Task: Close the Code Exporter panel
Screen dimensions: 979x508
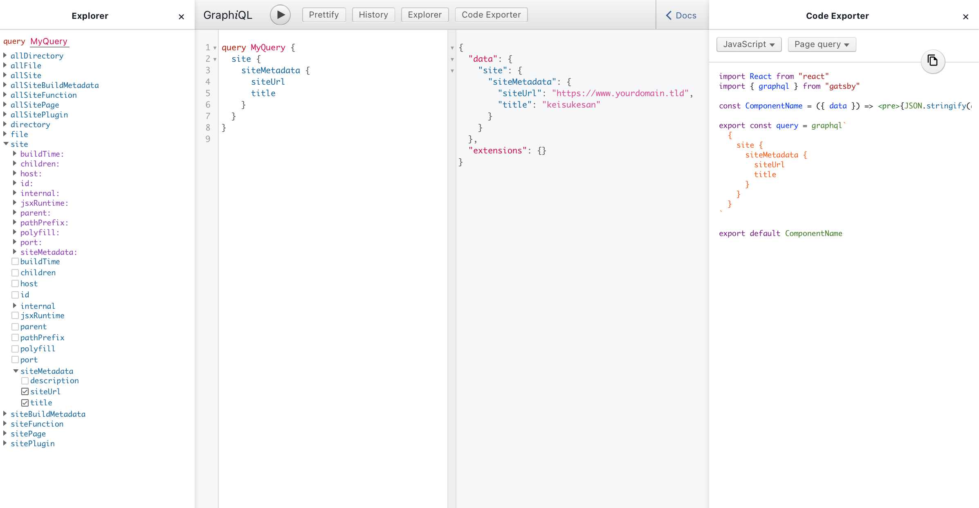Action: pyautogui.click(x=966, y=17)
